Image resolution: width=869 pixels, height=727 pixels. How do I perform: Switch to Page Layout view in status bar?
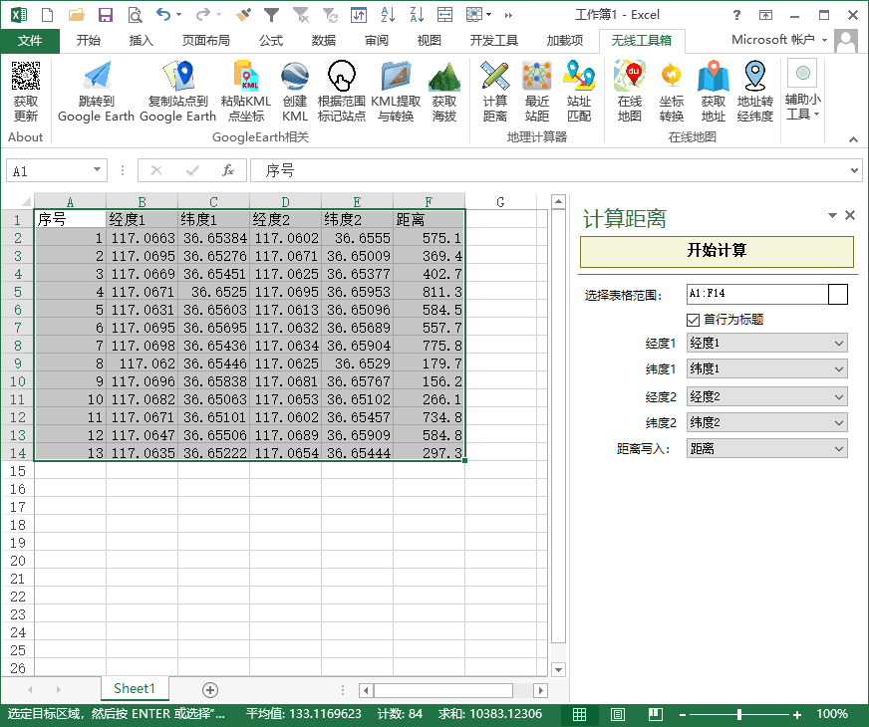click(x=618, y=714)
